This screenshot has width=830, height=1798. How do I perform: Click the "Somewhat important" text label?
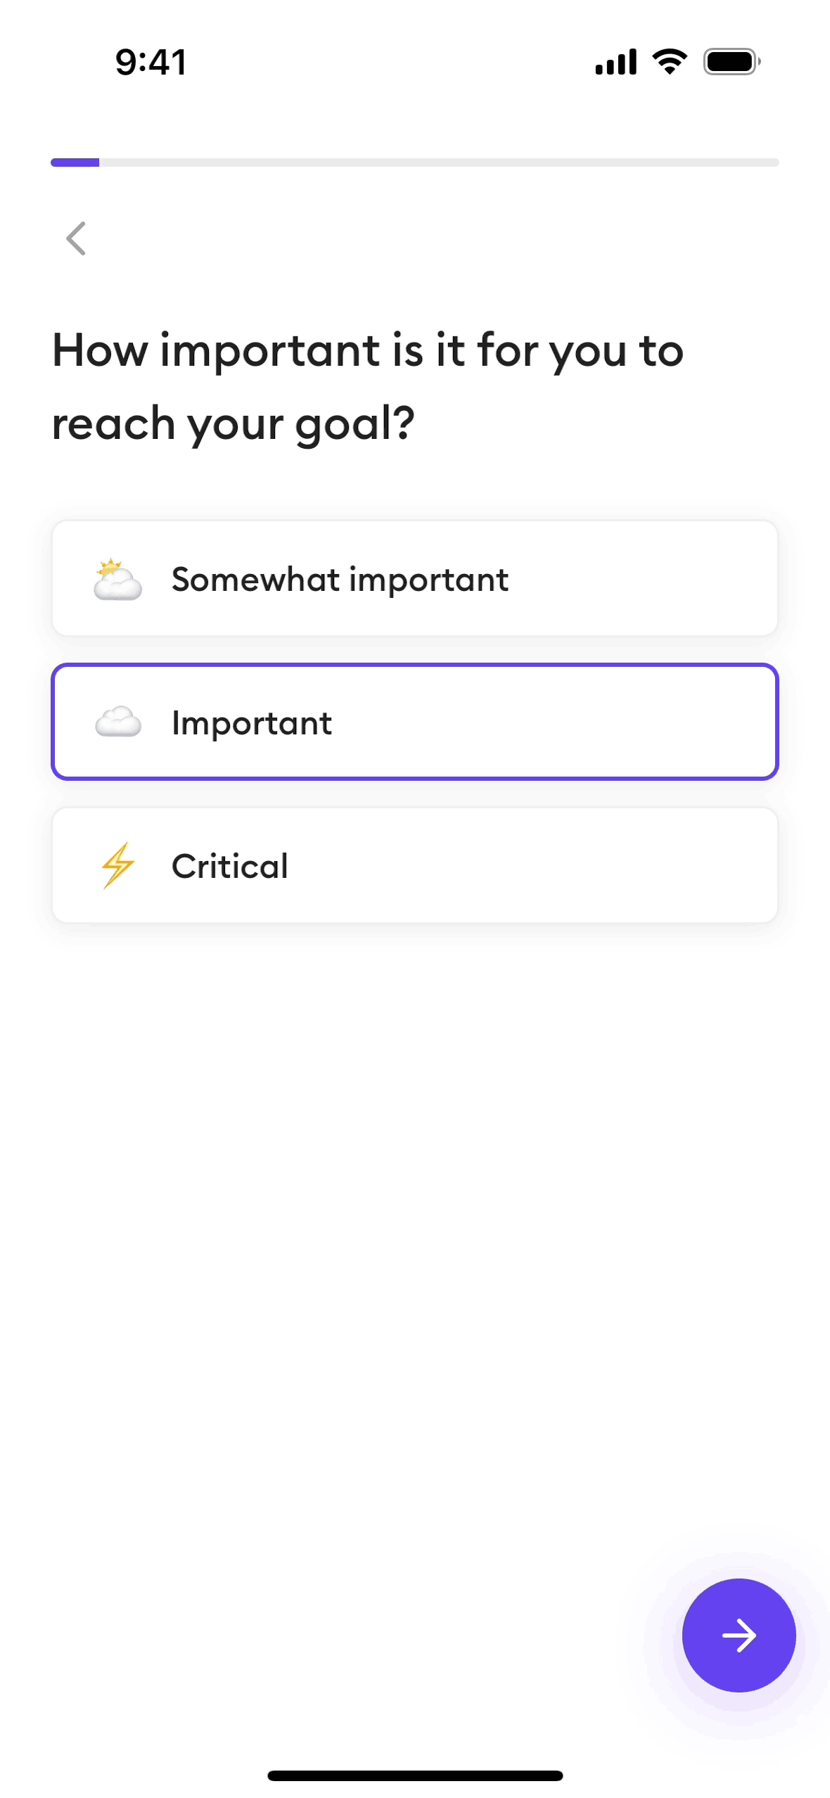pyautogui.click(x=340, y=580)
